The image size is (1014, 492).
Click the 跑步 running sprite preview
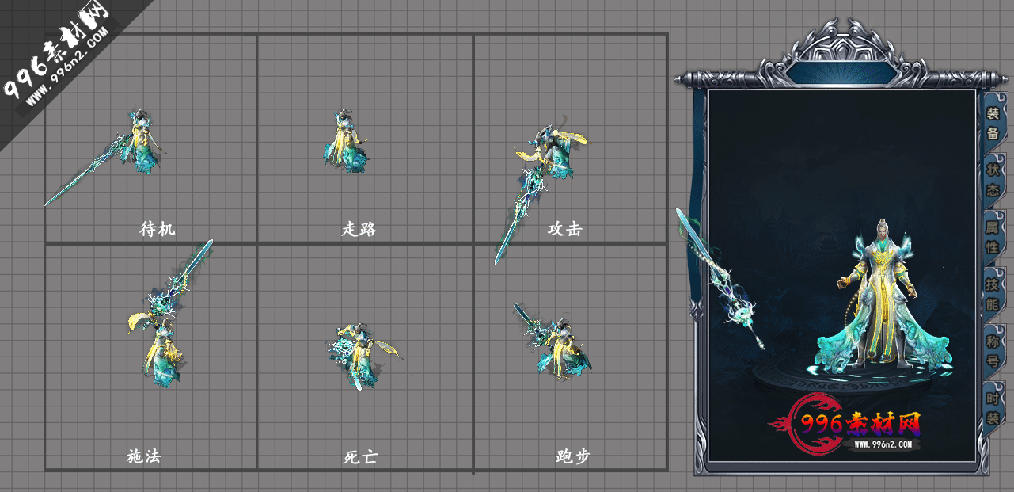553,341
